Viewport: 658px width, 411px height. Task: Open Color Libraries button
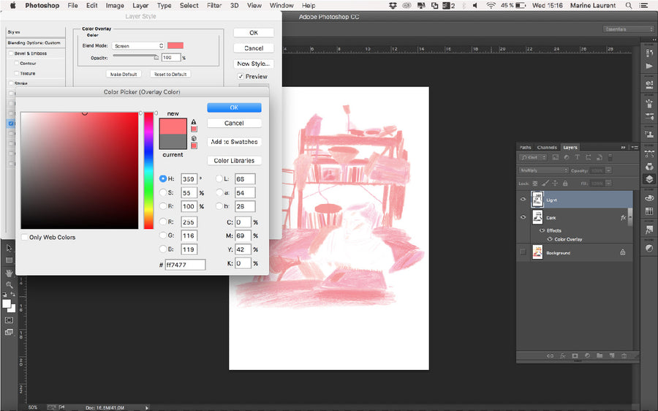(x=234, y=160)
